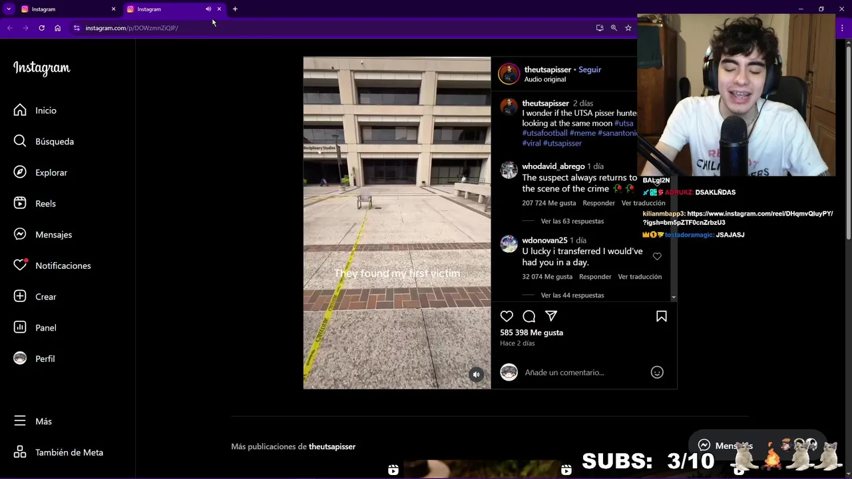Open wdonovan25's profile
This screenshot has width=852, height=479.
pyautogui.click(x=544, y=240)
